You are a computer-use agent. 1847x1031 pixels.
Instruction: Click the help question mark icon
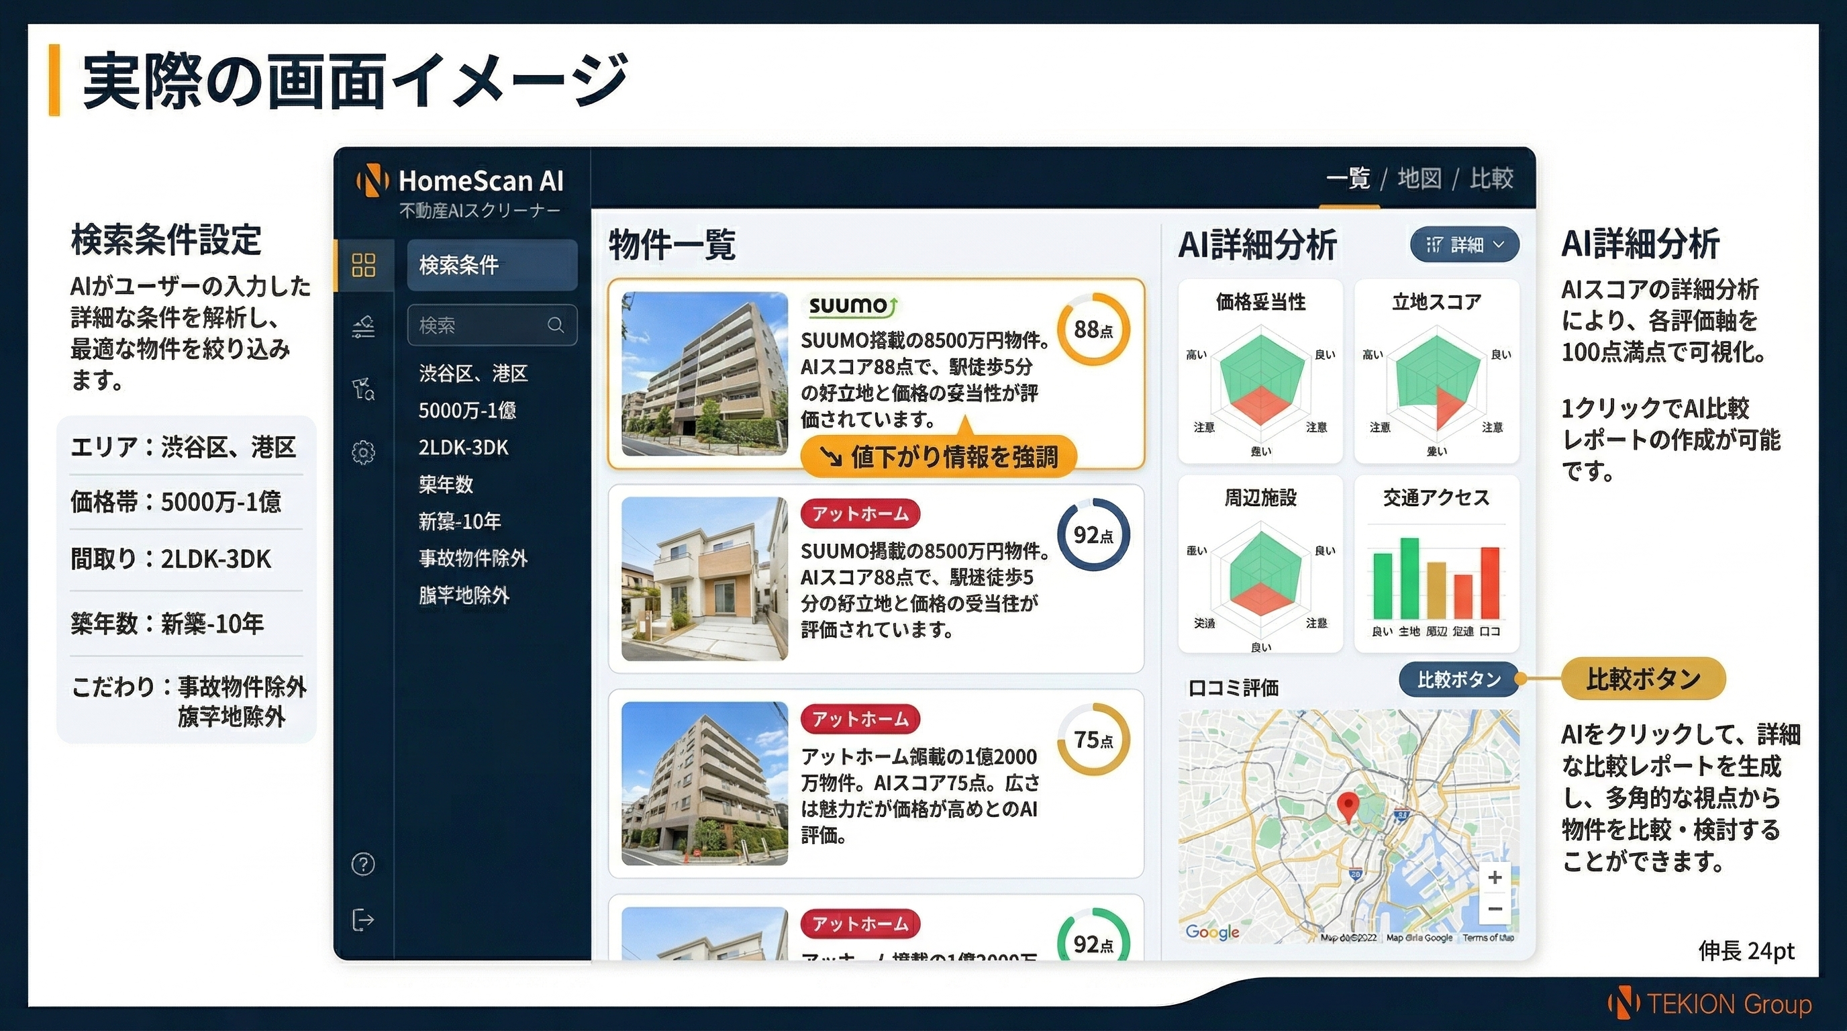(364, 864)
